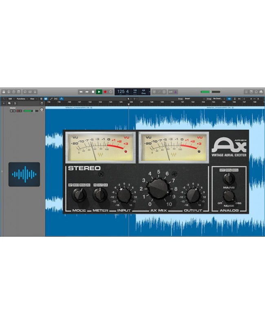Stop playback
Image resolution: width=265 pixels, height=324 pixels.
pyautogui.click(x=93, y=92)
